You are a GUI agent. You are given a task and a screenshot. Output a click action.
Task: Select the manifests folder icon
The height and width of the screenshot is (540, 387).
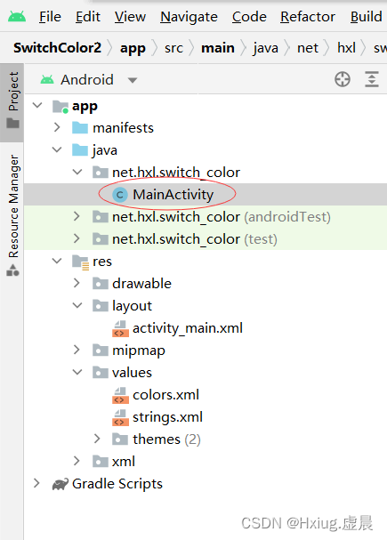pyautogui.click(x=80, y=128)
